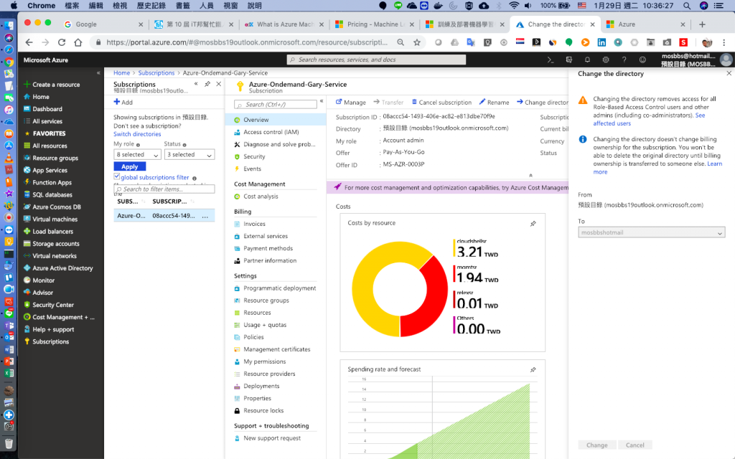Click Create a resource plus icon
Viewport: 735px width, 459px height.
tap(27, 85)
